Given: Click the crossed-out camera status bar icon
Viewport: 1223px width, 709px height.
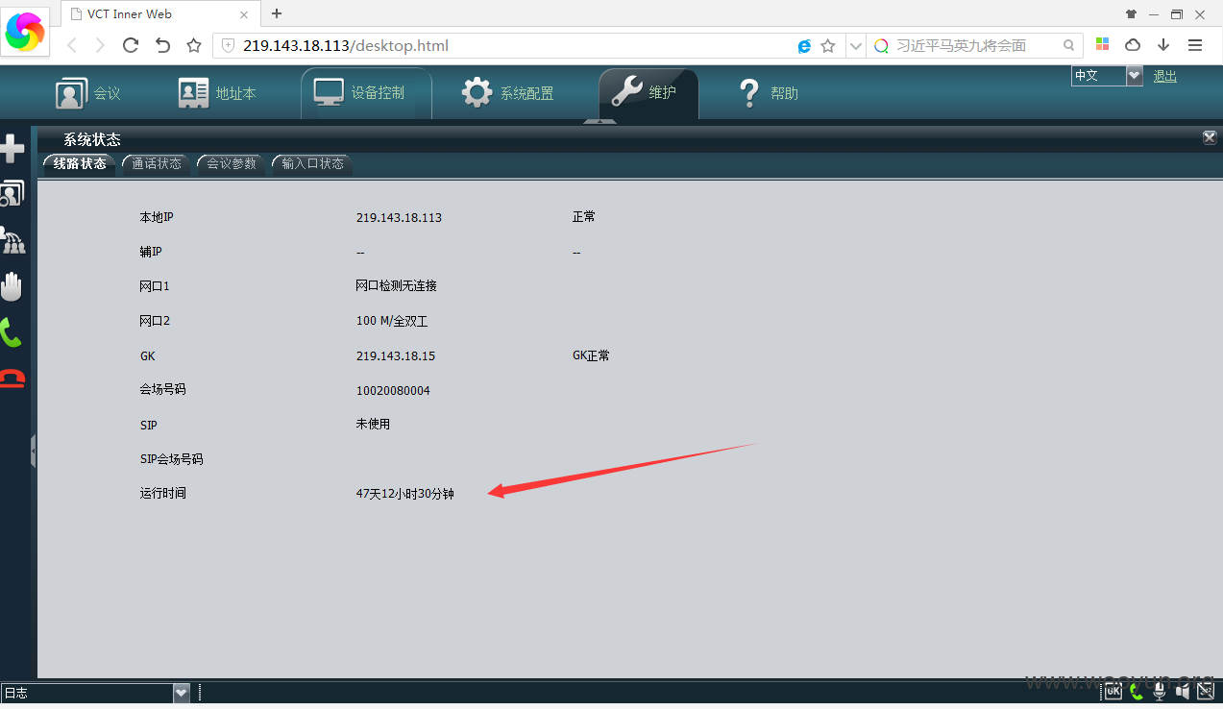Looking at the screenshot, I should pos(1206,691).
